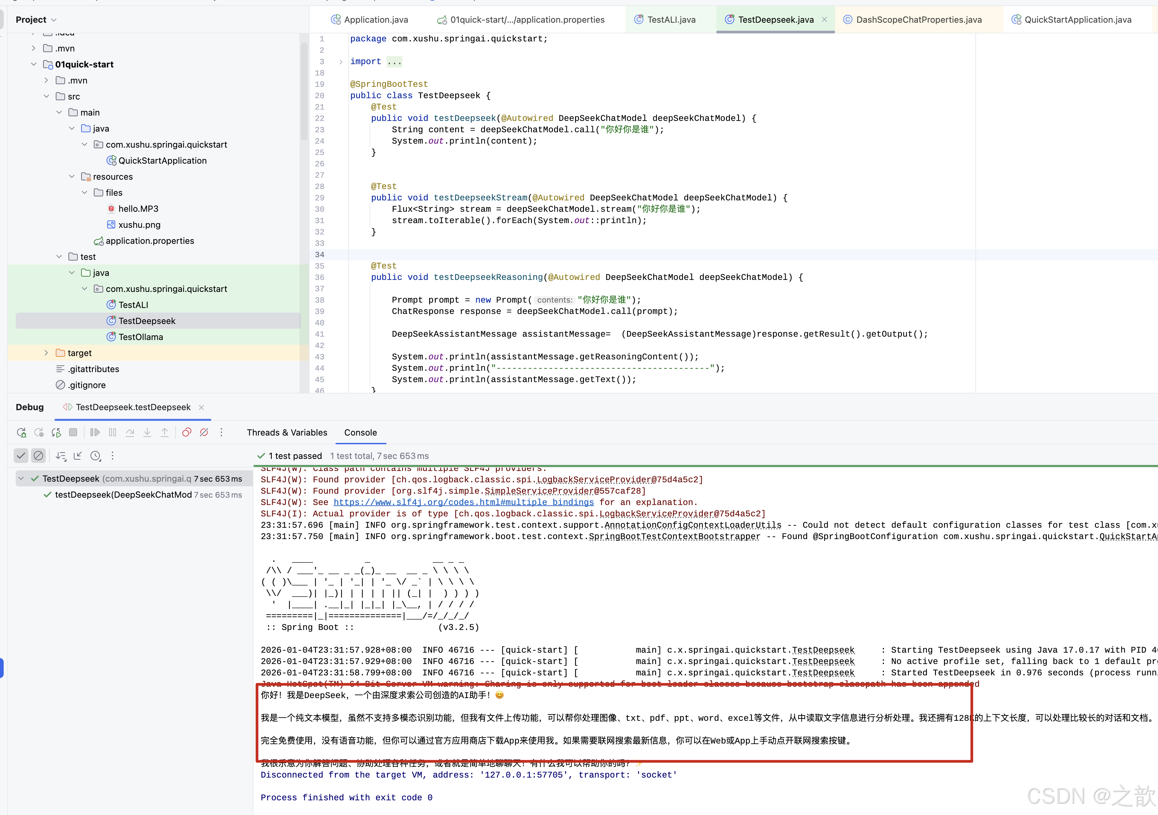Toggle the Show Passed tests checkmark
Screen dimensions: 1158x815
click(x=21, y=456)
